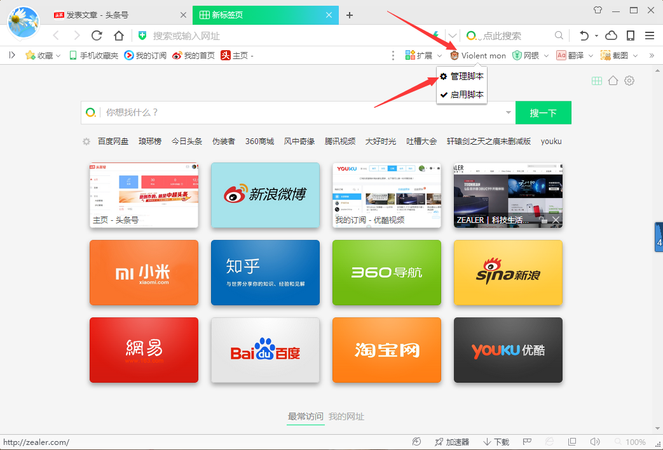Remove the ZEALER tile with its X
Screen dimensions: 663x450
[556, 220]
